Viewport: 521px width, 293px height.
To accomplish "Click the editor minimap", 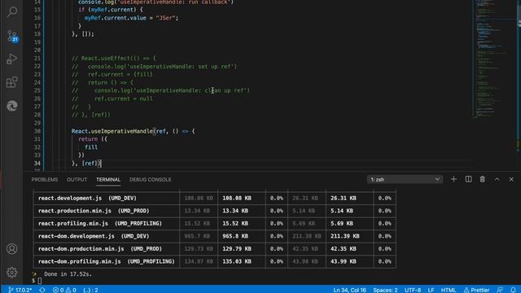I will [x=495, y=59].
